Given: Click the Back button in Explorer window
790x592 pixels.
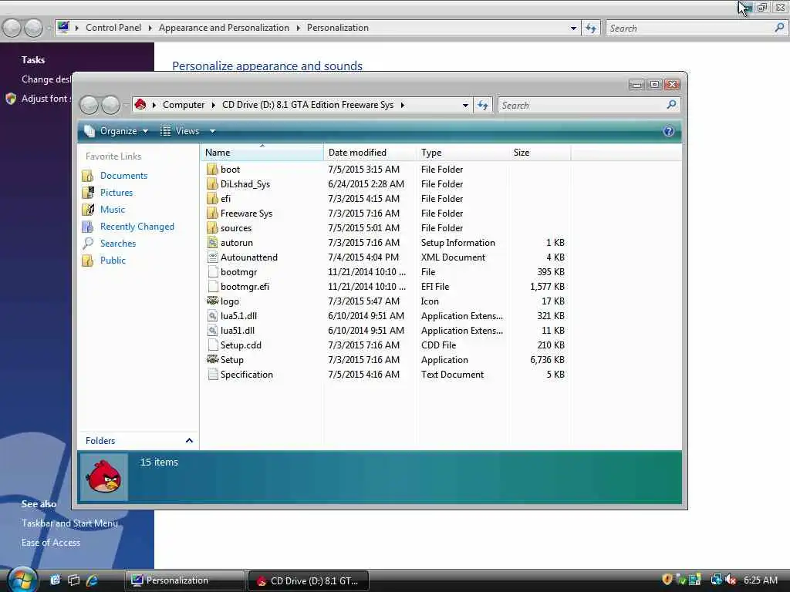Looking at the screenshot, I should [89, 105].
